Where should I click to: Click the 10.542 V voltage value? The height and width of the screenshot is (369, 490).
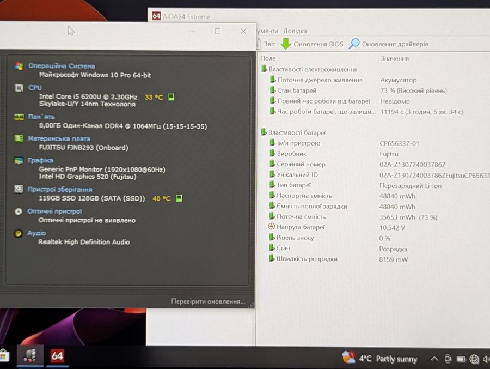[x=392, y=228]
